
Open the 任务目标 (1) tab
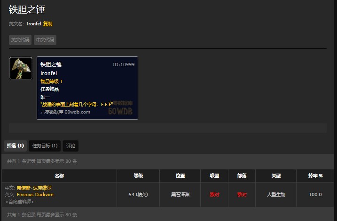(45, 146)
